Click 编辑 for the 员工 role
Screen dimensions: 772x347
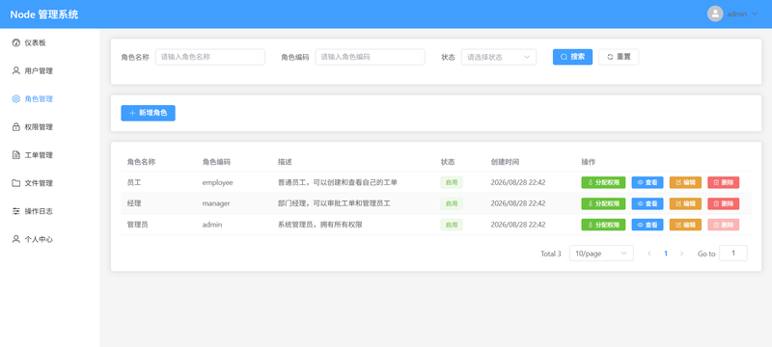[685, 182]
